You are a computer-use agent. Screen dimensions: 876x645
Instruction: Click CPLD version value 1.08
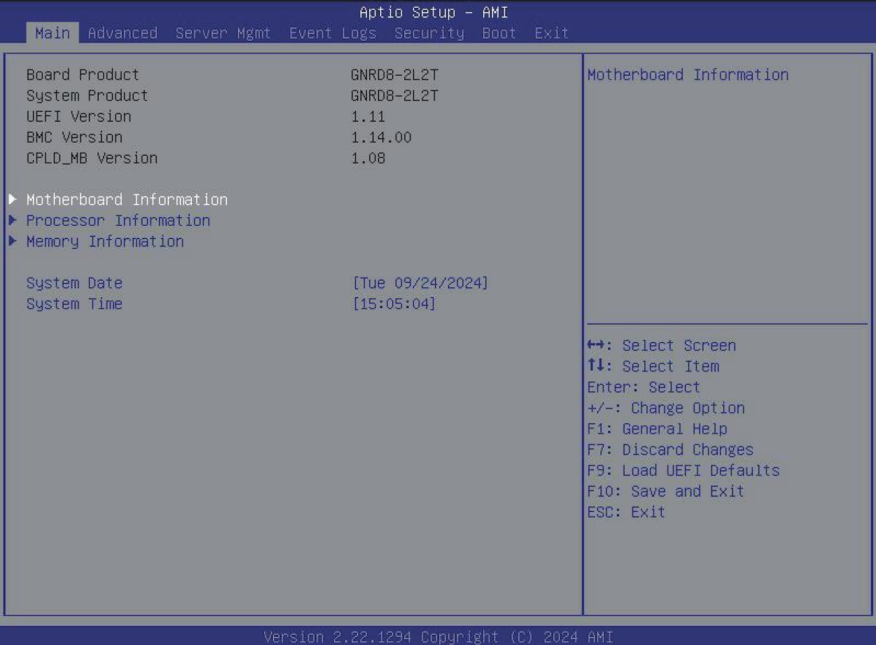coord(368,158)
